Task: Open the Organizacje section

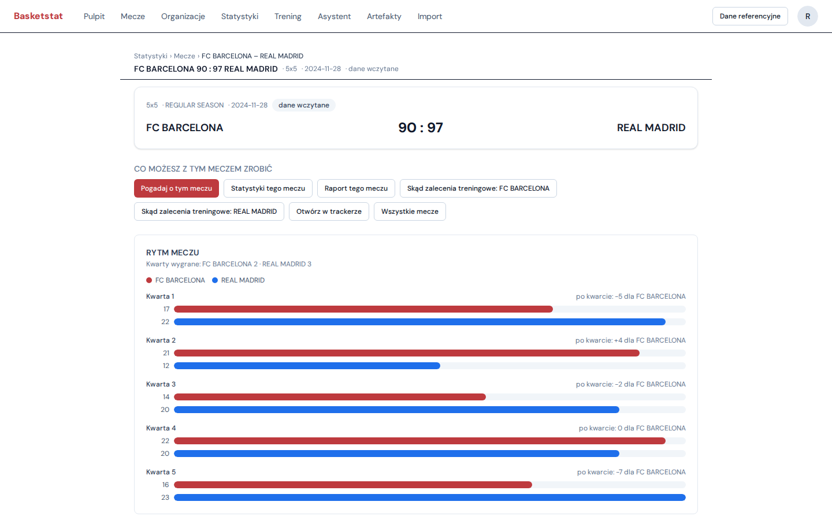Action: [x=183, y=16]
